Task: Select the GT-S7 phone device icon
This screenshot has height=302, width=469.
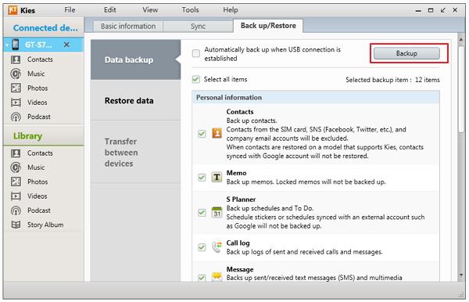Action: tap(16, 45)
